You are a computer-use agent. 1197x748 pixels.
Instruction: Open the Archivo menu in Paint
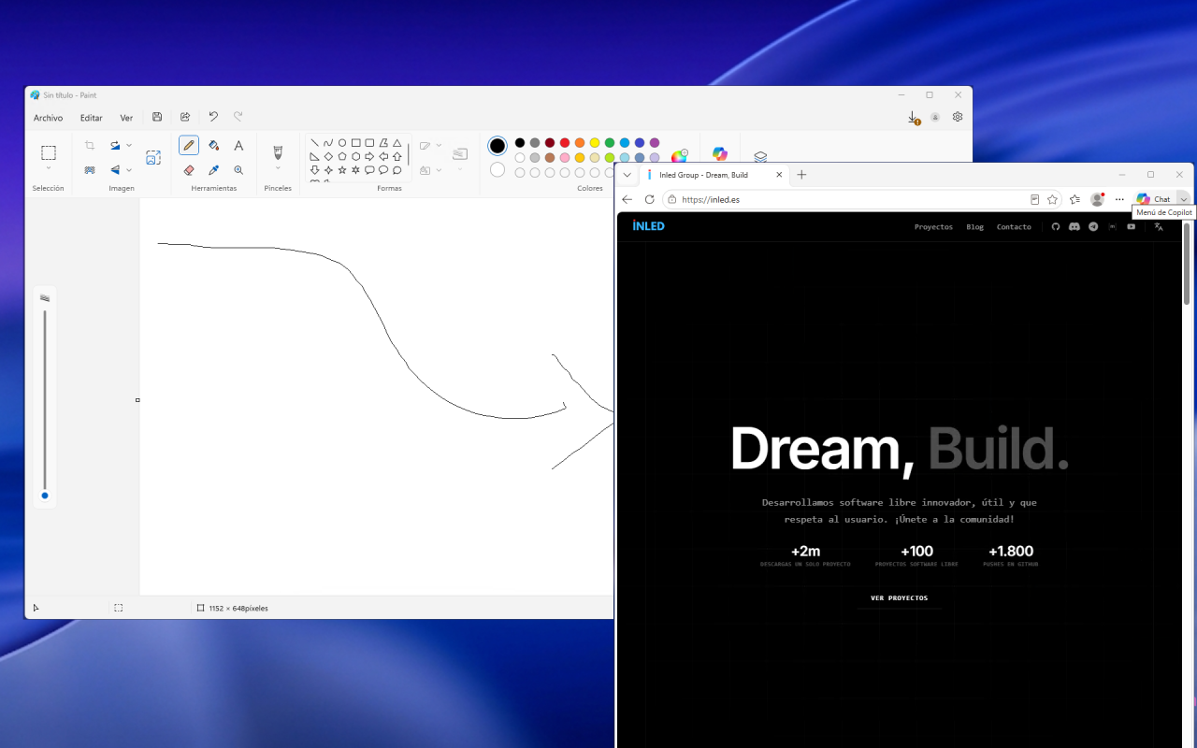tap(48, 118)
